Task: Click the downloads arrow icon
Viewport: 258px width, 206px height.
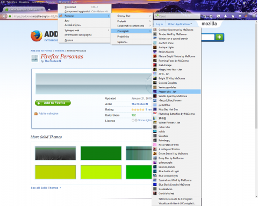Action: click(x=225, y=16)
